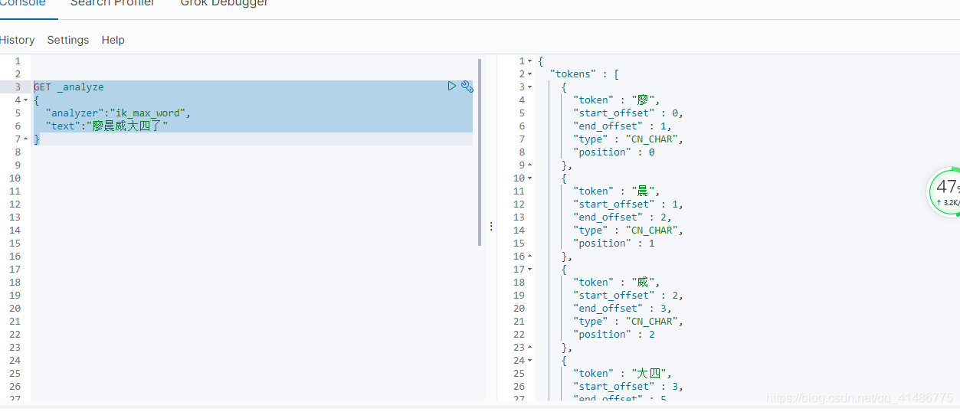960x412 pixels.
Task: Collapse the token object at output line 24
Action: 529,361
